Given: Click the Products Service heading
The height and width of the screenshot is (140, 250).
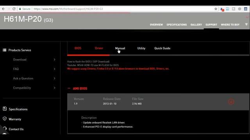Looking at the screenshot, I should 20,50.
